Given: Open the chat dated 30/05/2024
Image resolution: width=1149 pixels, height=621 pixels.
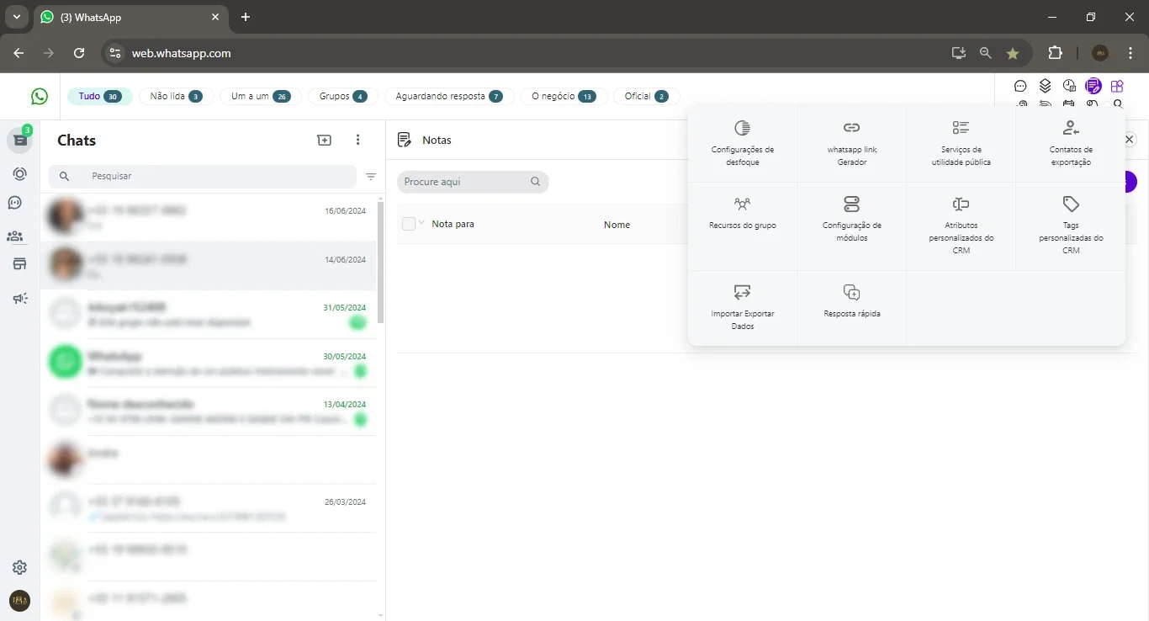Looking at the screenshot, I should 209,364.
